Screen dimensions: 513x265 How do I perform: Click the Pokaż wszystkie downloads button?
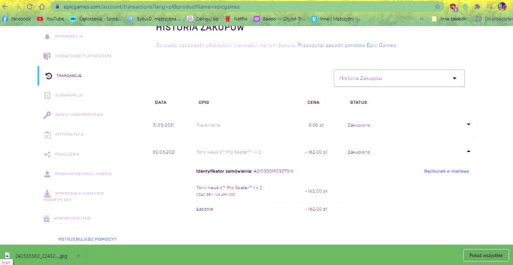[x=486, y=255]
